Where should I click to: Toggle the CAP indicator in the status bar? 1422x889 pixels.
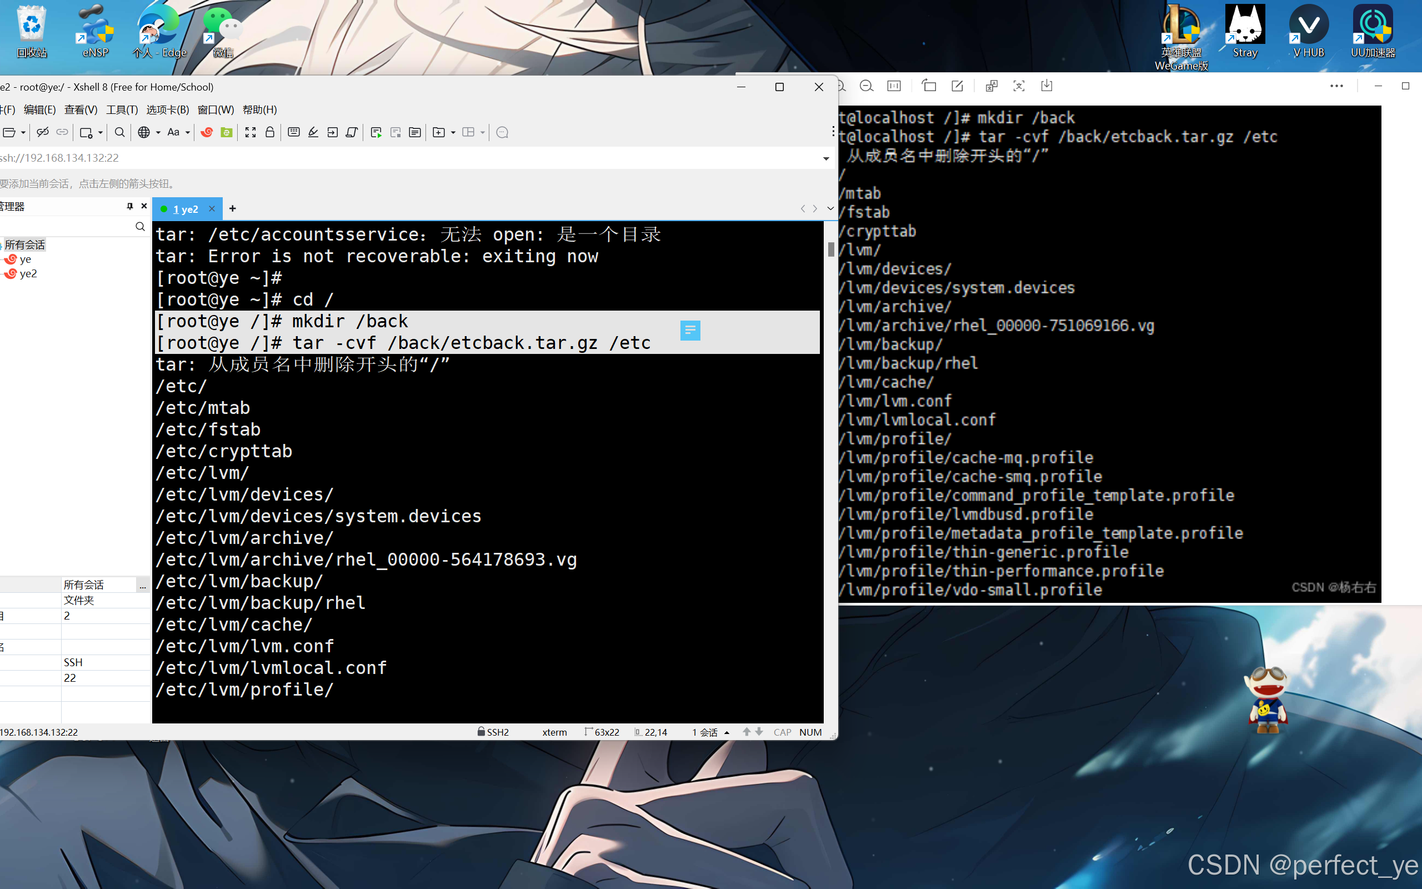[x=782, y=732]
